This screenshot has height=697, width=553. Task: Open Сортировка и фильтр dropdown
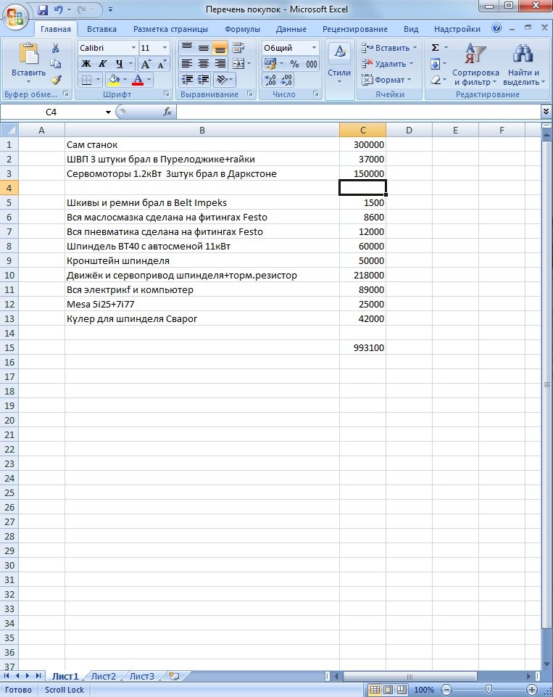click(x=475, y=65)
